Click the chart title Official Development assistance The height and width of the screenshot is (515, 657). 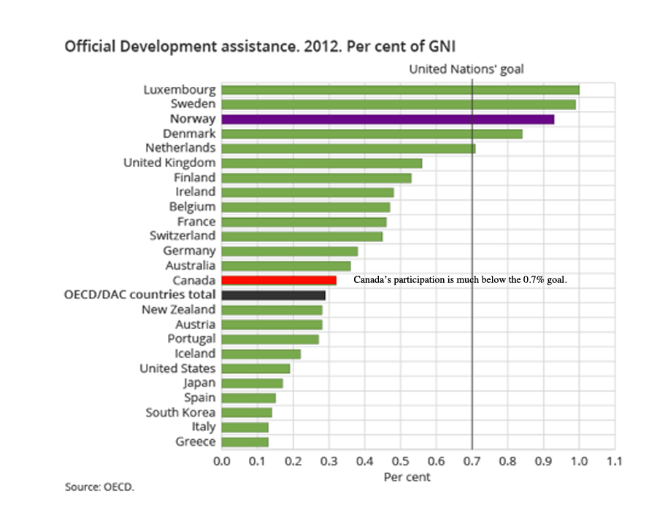(261, 46)
